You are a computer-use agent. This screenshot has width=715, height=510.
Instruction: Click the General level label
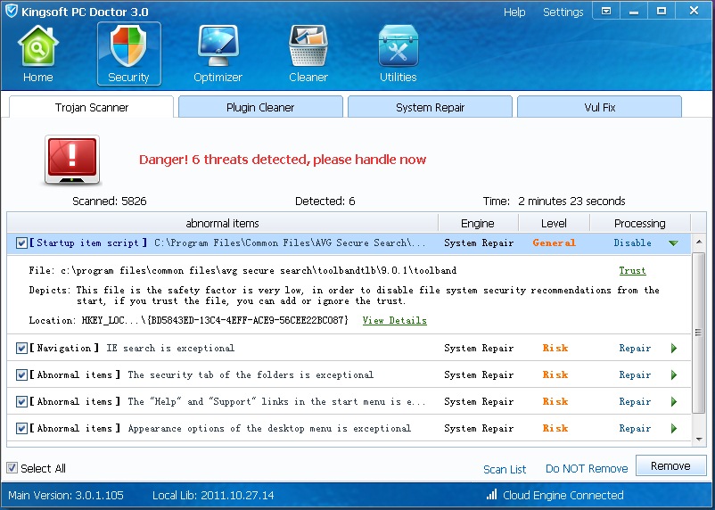coord(554,243)
